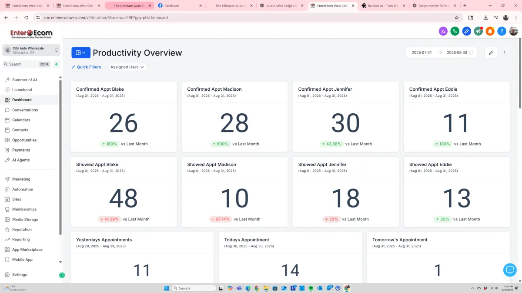Collapse the sidebar with the green arrow

pos(62,275)
